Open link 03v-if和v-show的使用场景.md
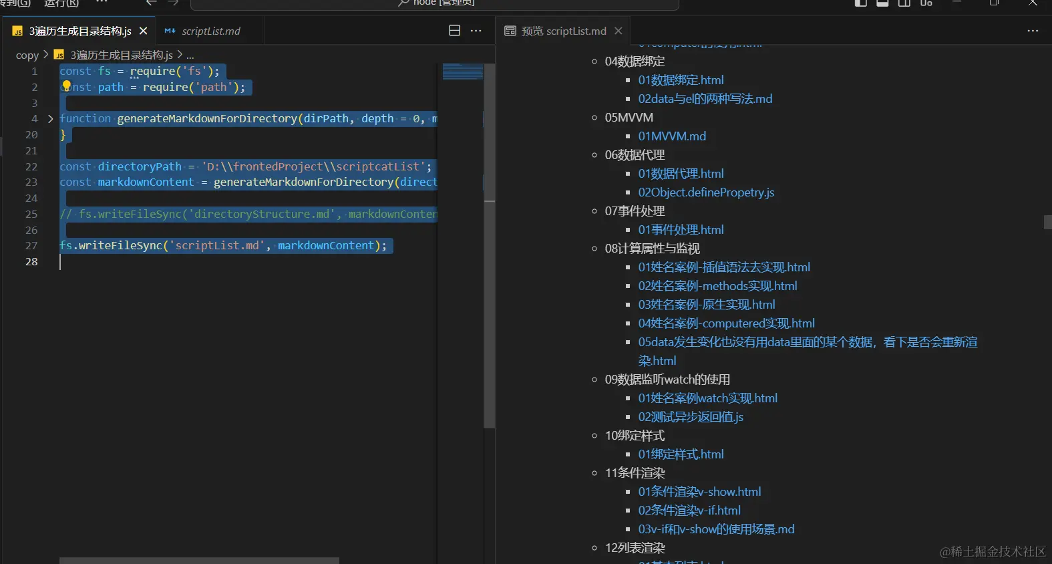This screenshot has width=1052, height=564. (x=716, y=529)
